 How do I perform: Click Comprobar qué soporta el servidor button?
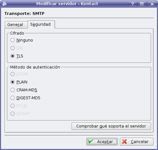(111, 126)
